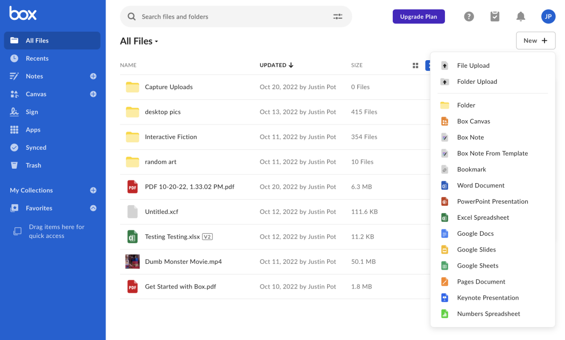This screenshot has width=565, height=340.
Task: Open Notes in sidebar
Action: click(34, 76)
